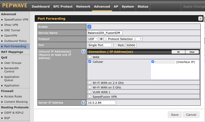Open the Status tab

(143, 6)
